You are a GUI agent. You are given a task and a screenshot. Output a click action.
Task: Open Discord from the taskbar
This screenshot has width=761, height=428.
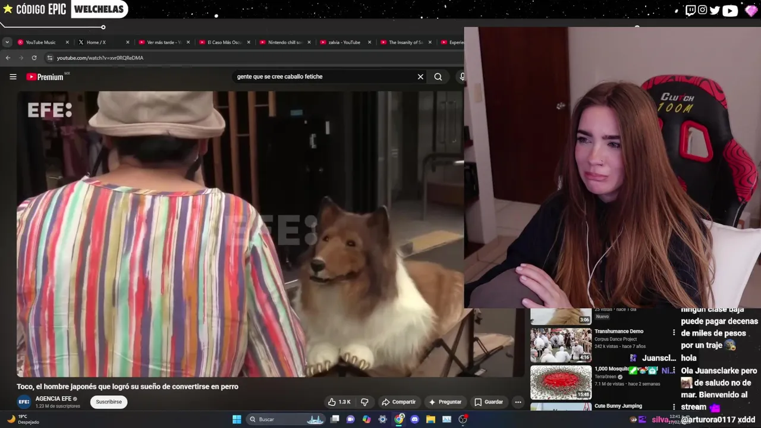point(414,419)
